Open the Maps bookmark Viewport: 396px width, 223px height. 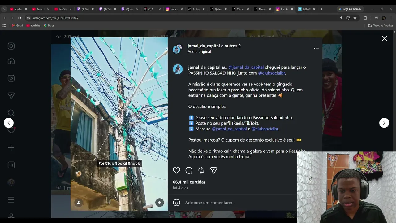click(49, 26)
